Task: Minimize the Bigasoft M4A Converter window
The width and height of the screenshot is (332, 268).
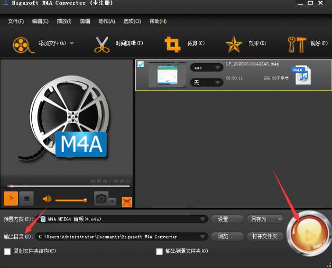Action: click(x=300, y=3)
